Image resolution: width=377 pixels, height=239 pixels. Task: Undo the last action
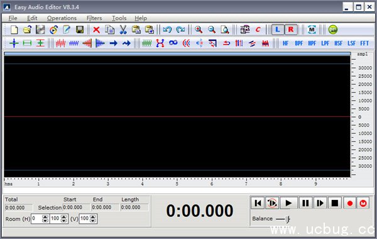(x=167, y=30)
